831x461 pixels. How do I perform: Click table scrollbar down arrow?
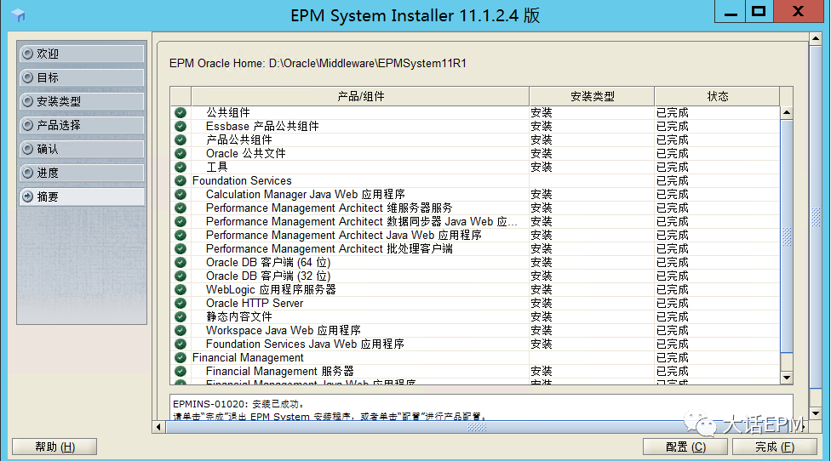click(x=787, y=378)
